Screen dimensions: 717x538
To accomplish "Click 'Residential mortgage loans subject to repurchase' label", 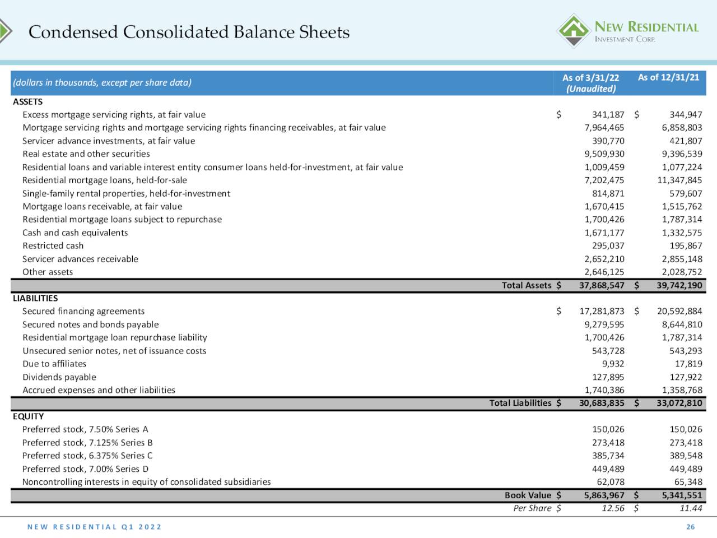I will pyautogui.click(x=122, y=219).
